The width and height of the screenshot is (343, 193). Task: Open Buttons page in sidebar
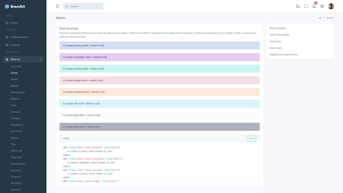[15, 99]
